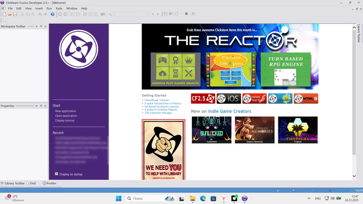Viewport: 363px width, 204px height.
Task: Open the Layers Toolbar side tab
Action: tap(359, 33)
